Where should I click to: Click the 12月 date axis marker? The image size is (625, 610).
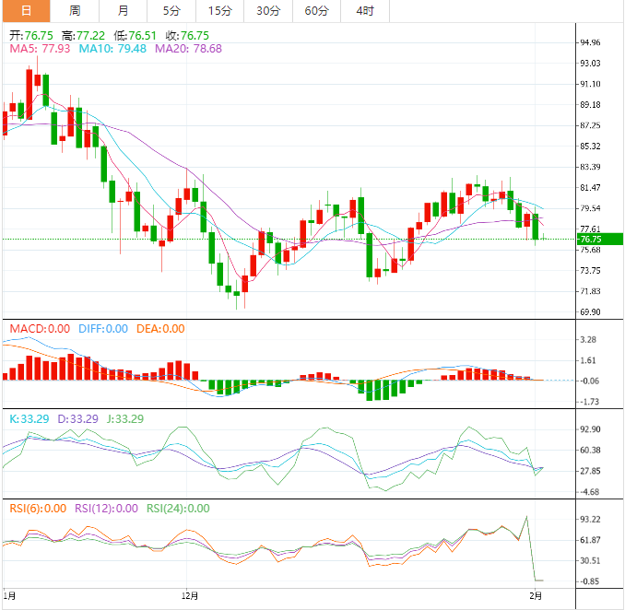(190, 596)
